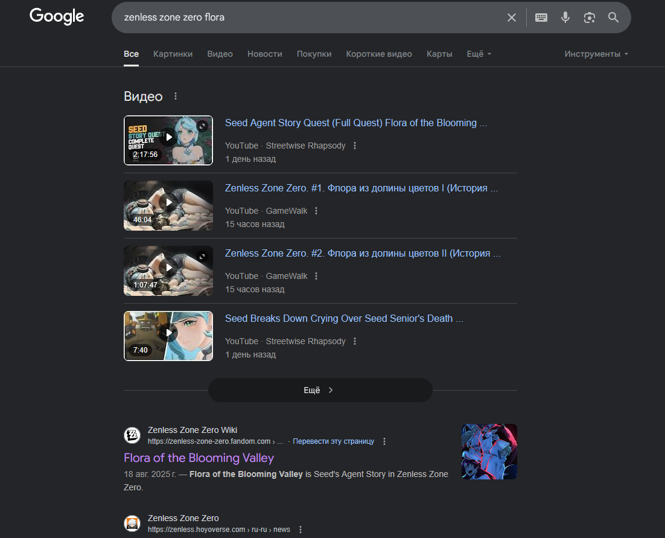Screen dimensions: 665x538
Task: Open options dots for Seed Agent Story Quest result
Action: 355,146
